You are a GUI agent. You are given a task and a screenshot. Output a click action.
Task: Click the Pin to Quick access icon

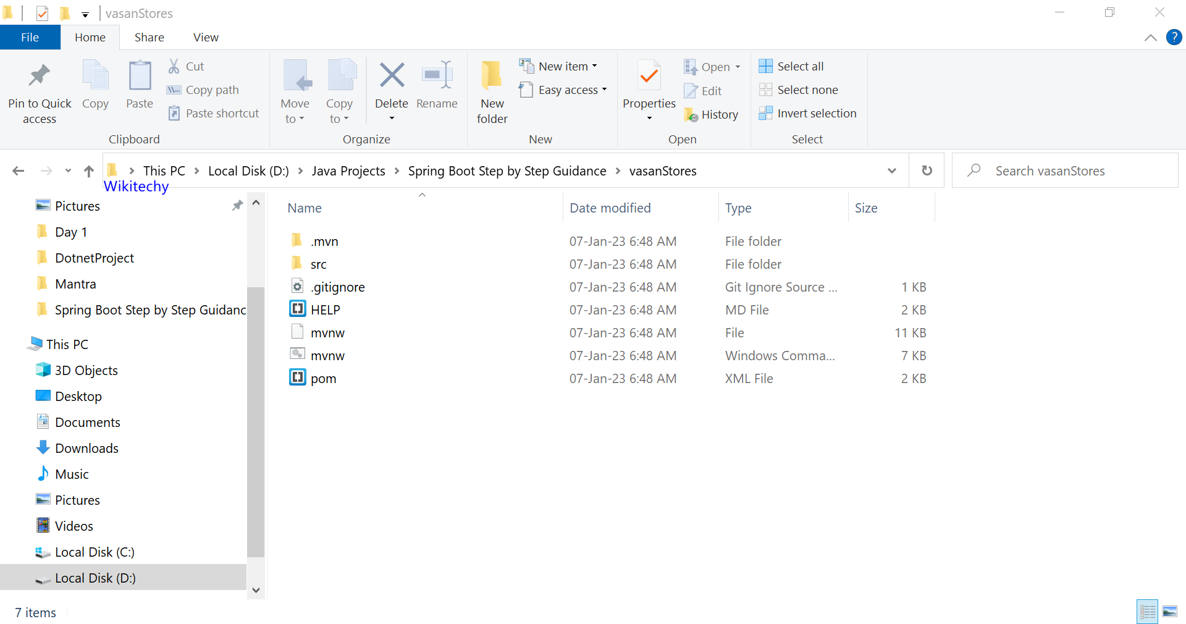pyautogui.click(x=39, y=76)
